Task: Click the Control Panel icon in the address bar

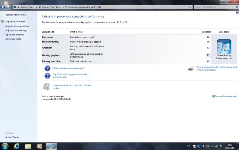Action: click(x=15, y=7)
